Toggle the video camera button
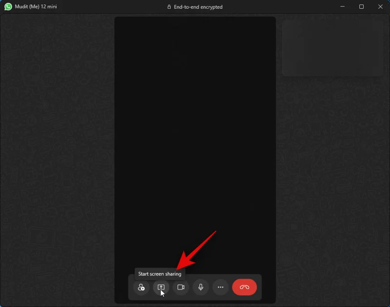 coord(181,287)
